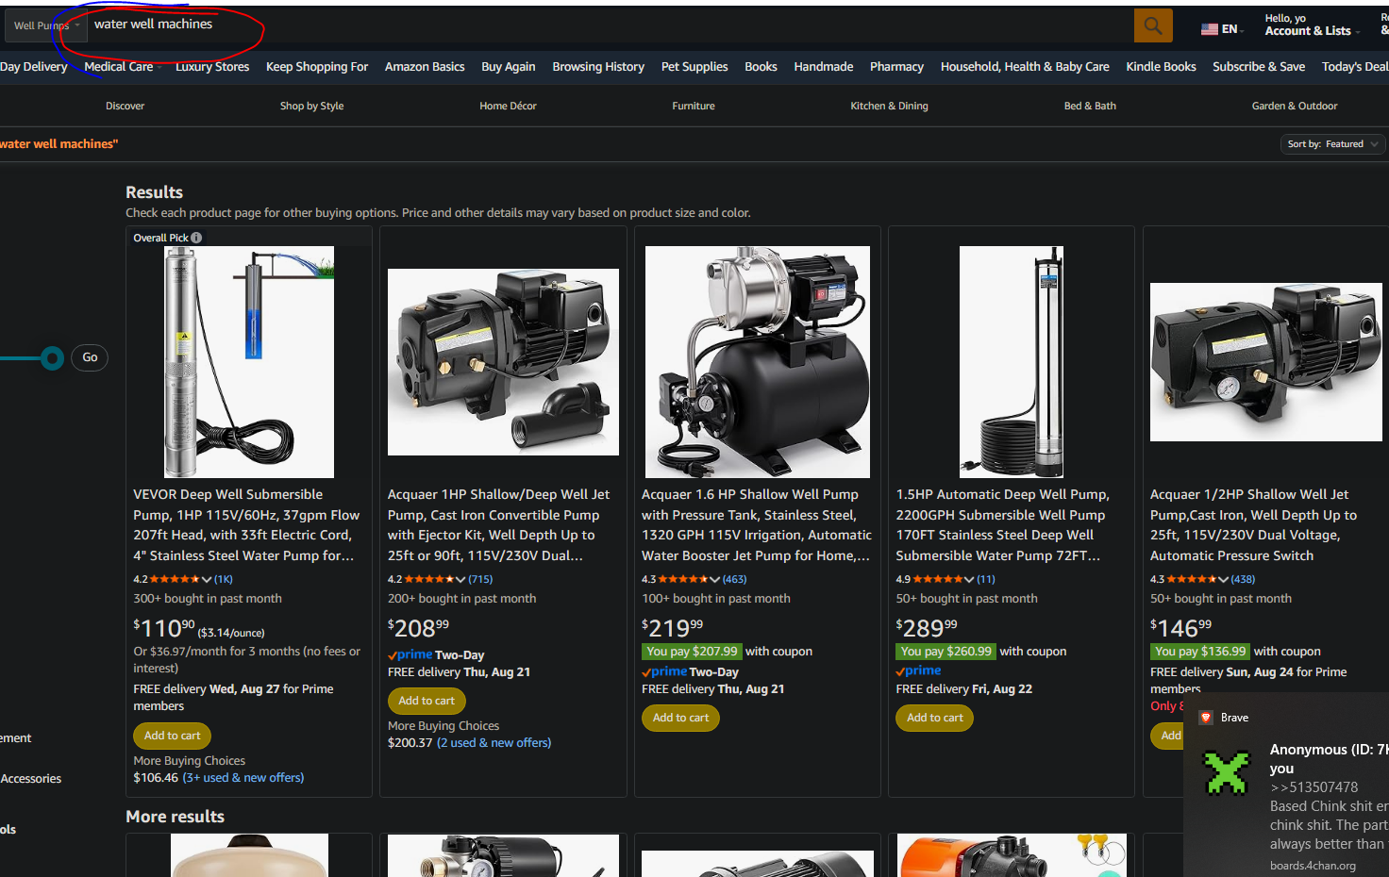Click the price range slider handle
Screen dimensions: 1389x877
52,358
